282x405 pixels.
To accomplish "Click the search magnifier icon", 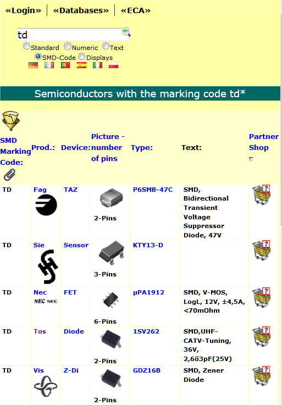I will [x=126, y=32].
